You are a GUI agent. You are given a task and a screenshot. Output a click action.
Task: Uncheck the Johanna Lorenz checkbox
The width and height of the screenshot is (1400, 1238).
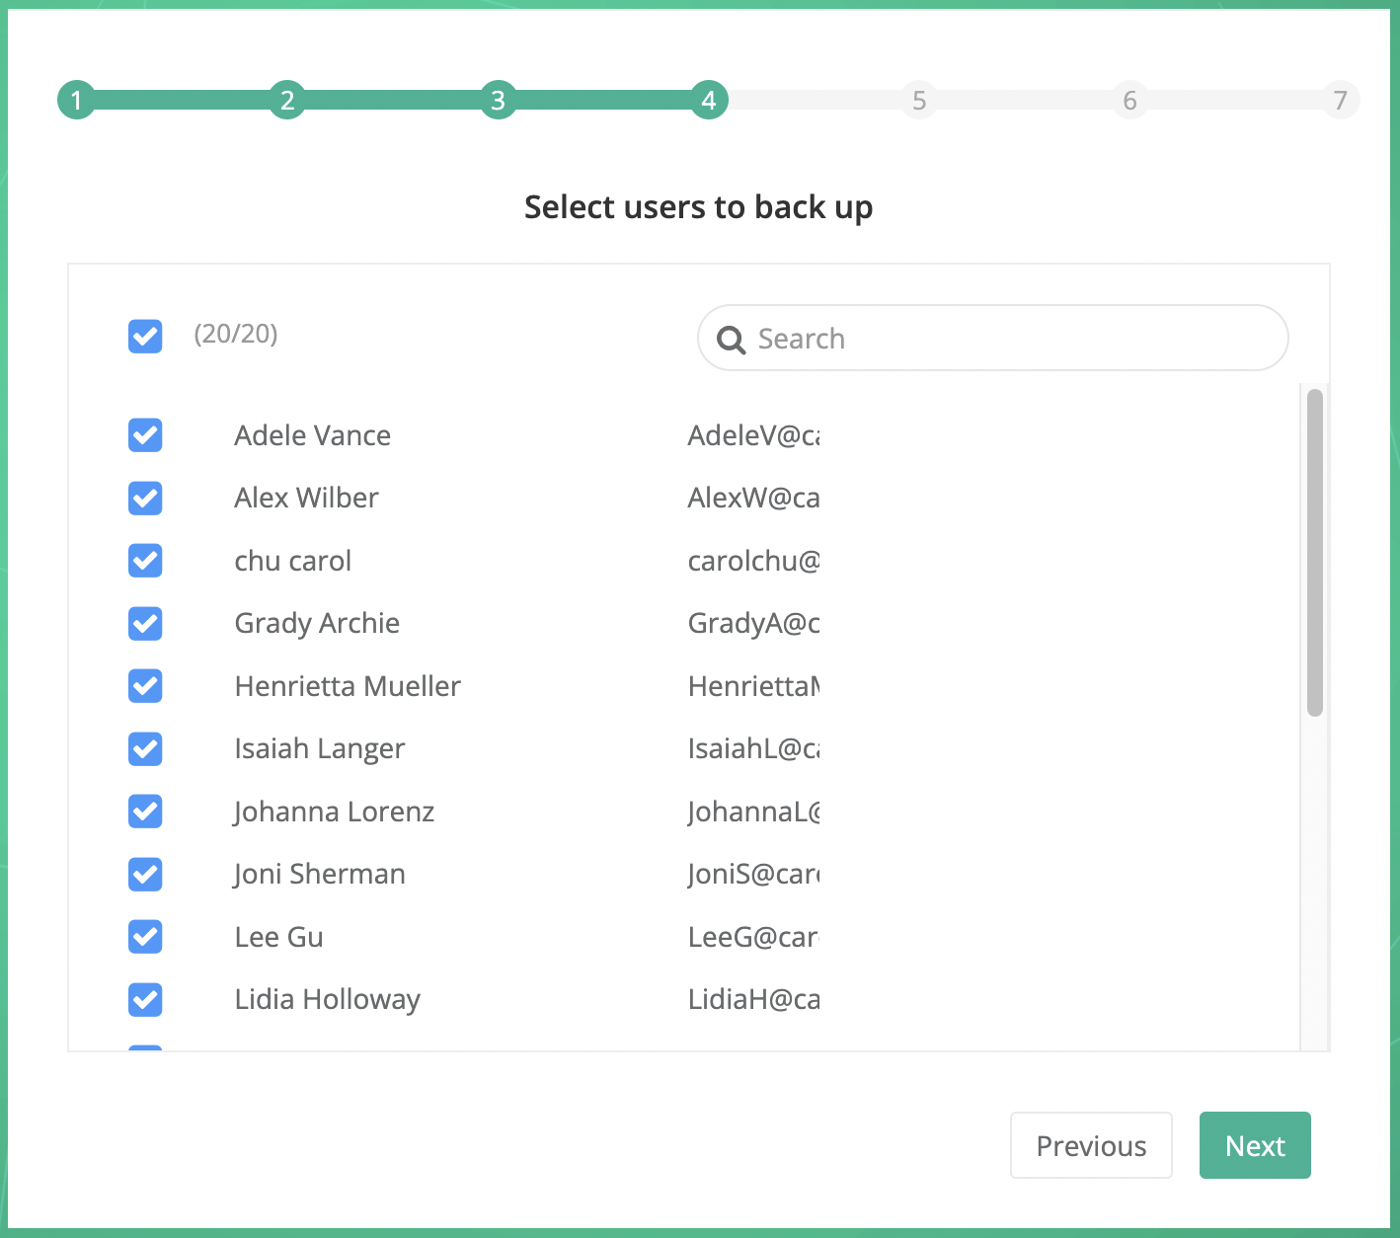pyautogui.click(x=145, y=811)
